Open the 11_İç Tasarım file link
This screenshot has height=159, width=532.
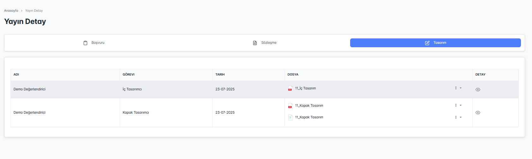click(x=305, y=88)
